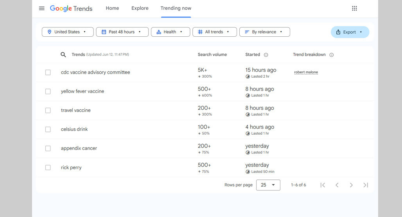This screenshot has height=217, width=402.
Task: Open the Export options menu
Action: click(350, 32)
